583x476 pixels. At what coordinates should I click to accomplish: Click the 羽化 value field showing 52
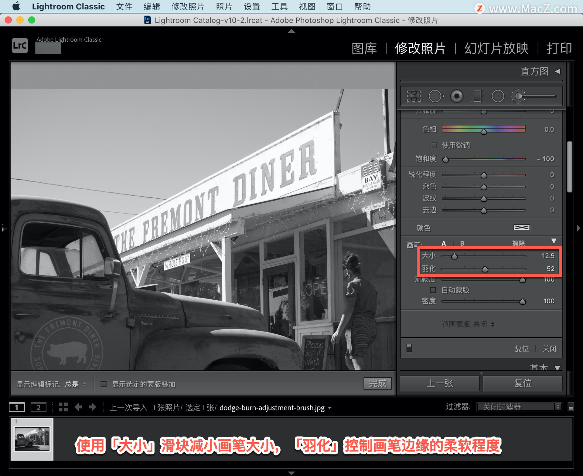(551, 268)
